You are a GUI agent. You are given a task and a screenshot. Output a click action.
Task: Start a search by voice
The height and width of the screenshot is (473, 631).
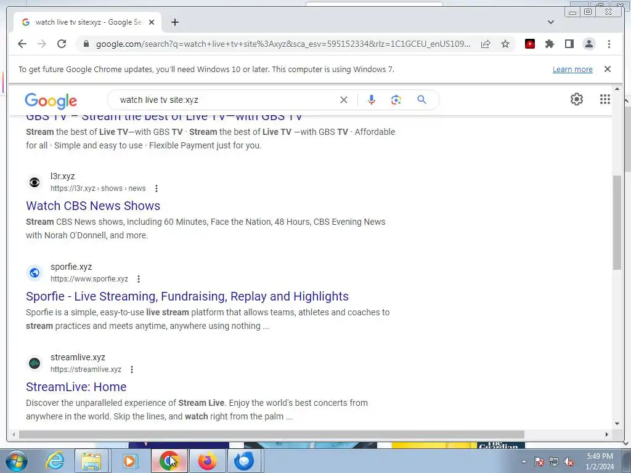(372, 100)
